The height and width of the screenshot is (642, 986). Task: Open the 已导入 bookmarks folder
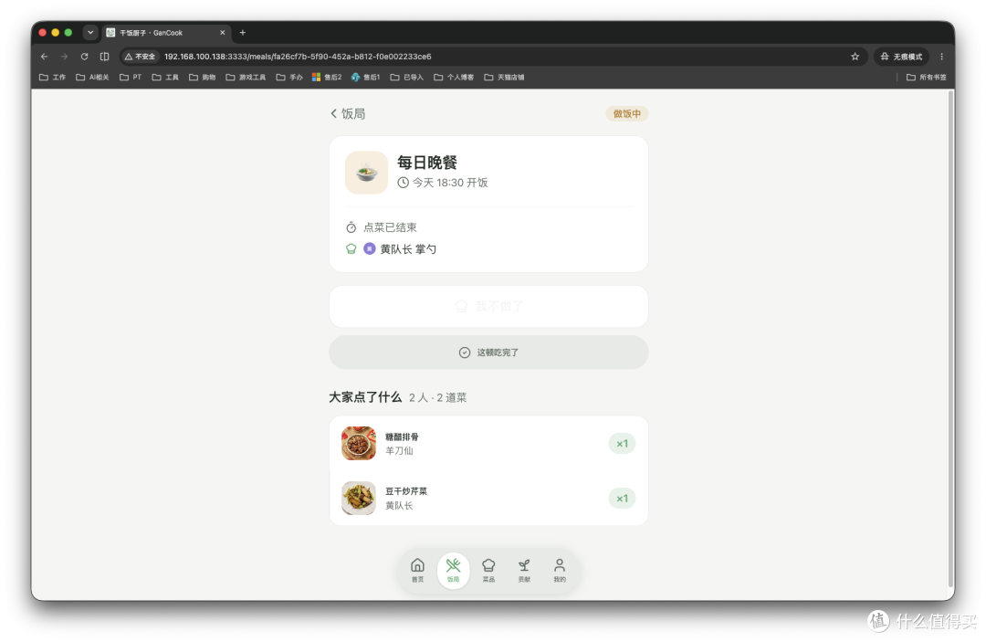407,78
